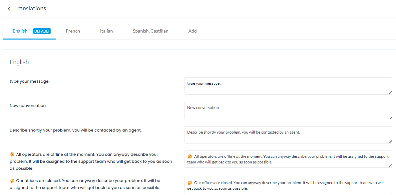This screenshot has width=396, height=195.
Task: Select the English tab
Action: click(x=20, y=31)
